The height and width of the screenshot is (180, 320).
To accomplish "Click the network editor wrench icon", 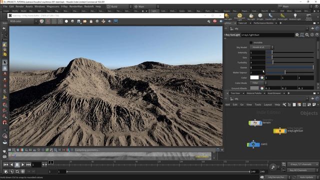I will pyautogui.click(x=284, y=104).
